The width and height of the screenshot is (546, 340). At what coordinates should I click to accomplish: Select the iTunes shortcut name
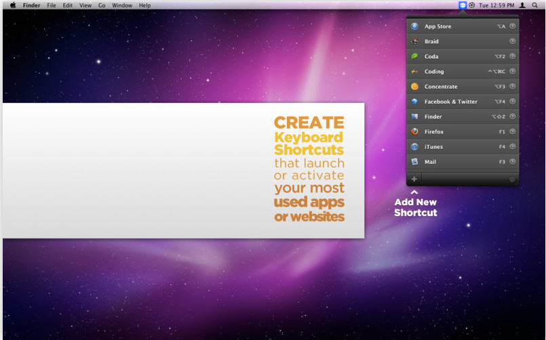tap(433, 147)
